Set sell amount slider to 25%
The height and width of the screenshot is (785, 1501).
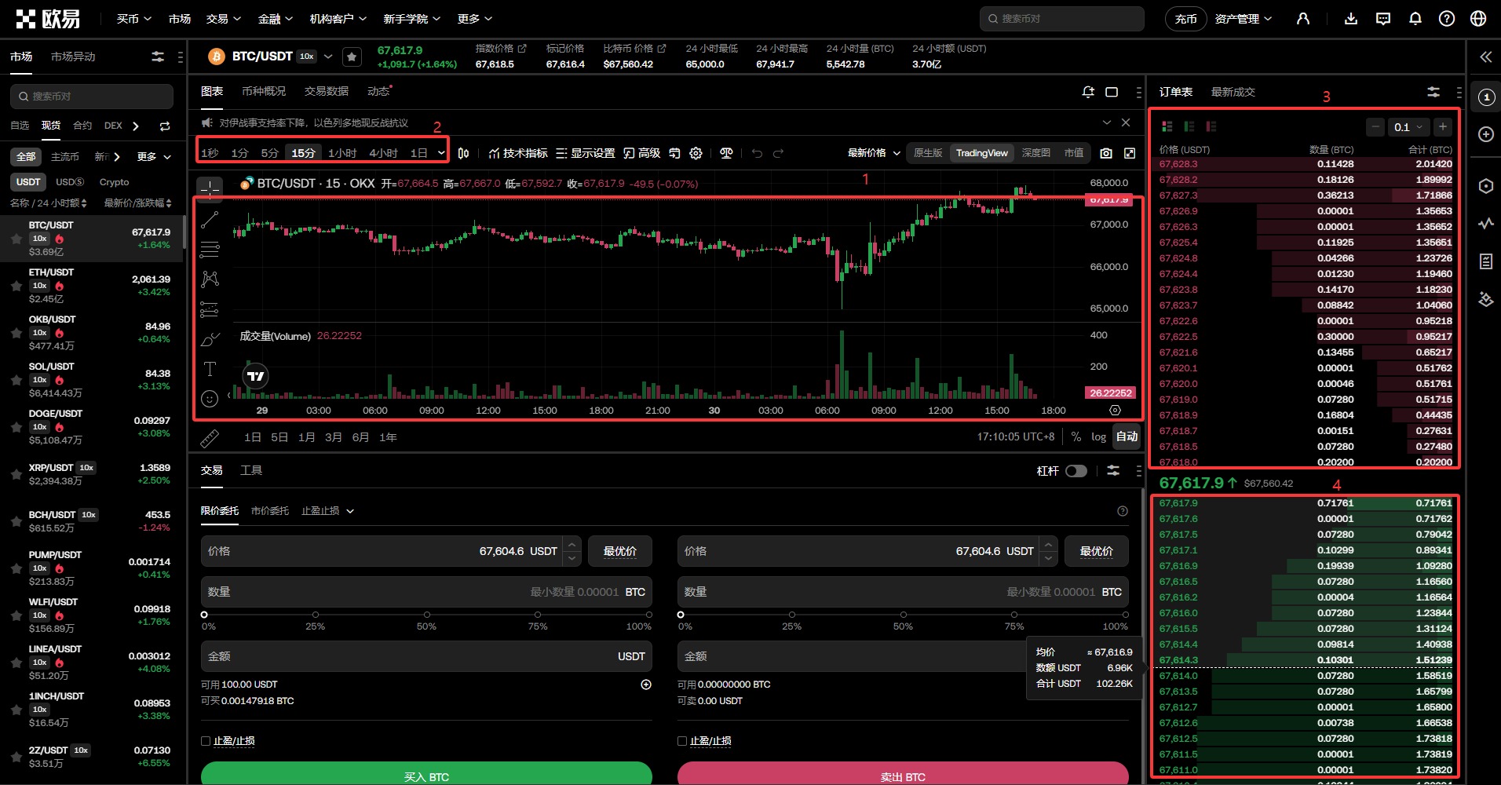(792, 615)
